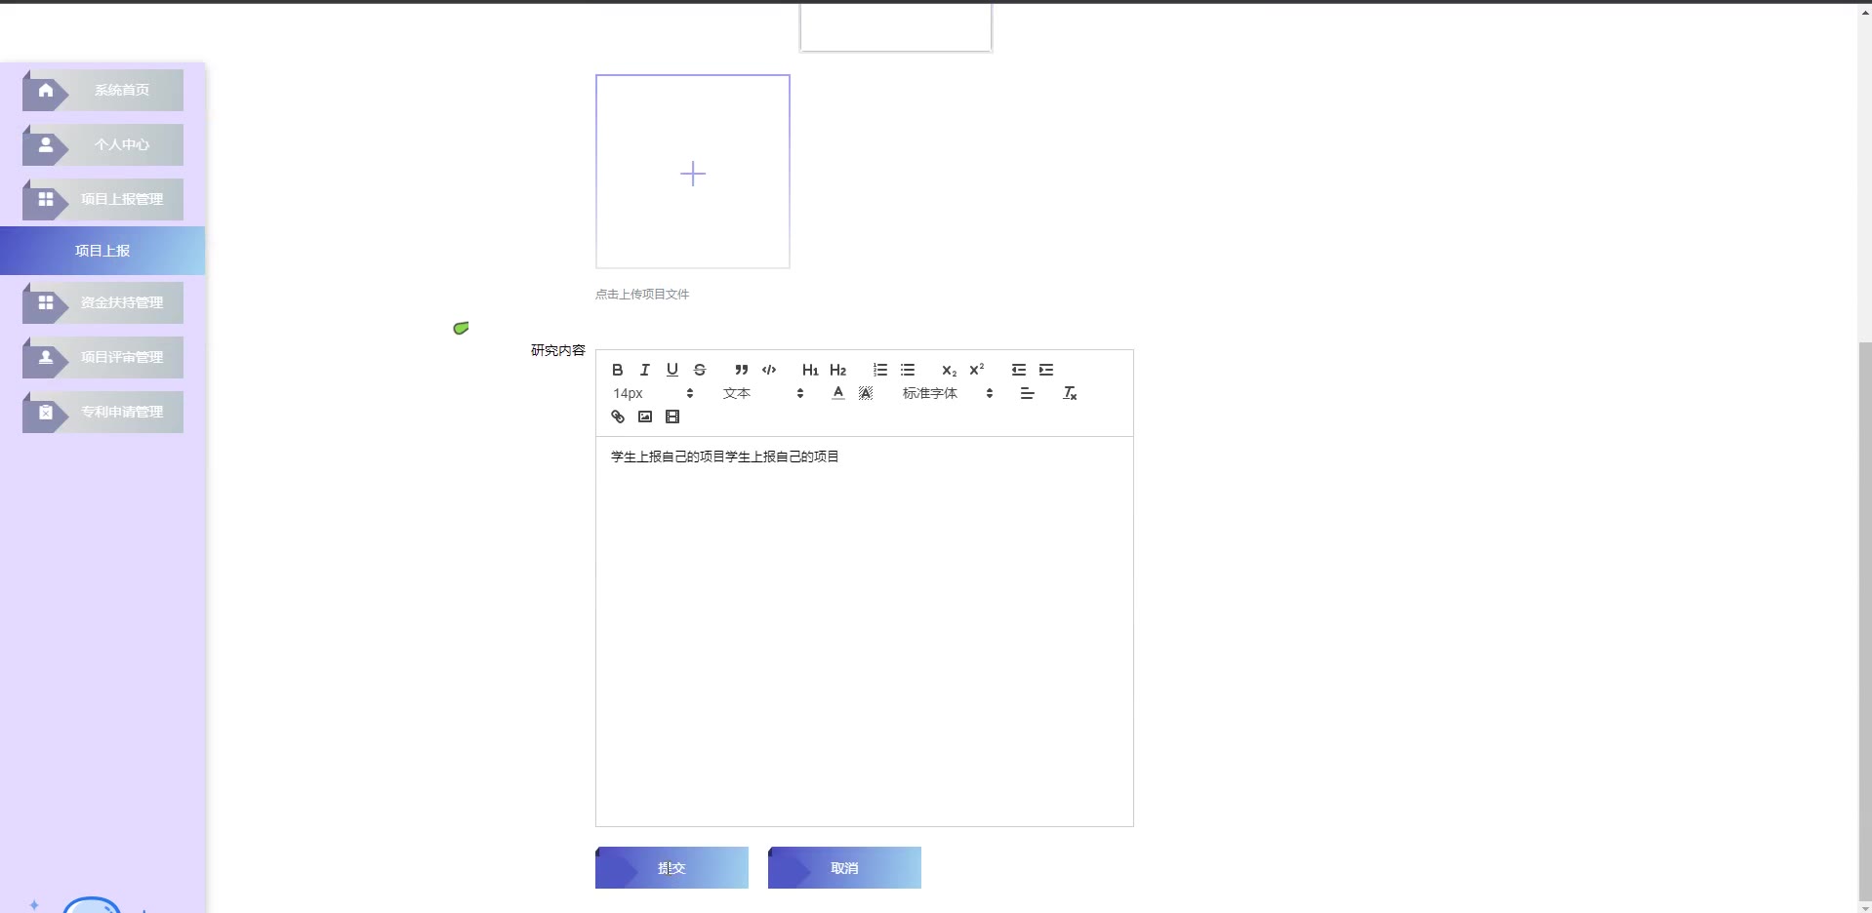Clear text formatting
The height and width of the screenshot is (913, 1872).
click(1070, 393)
